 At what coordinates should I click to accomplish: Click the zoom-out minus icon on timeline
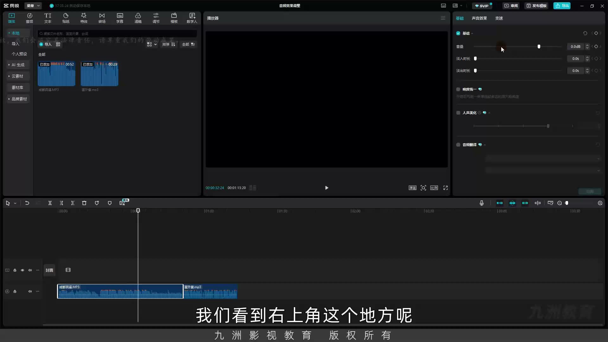coord(560,203)
